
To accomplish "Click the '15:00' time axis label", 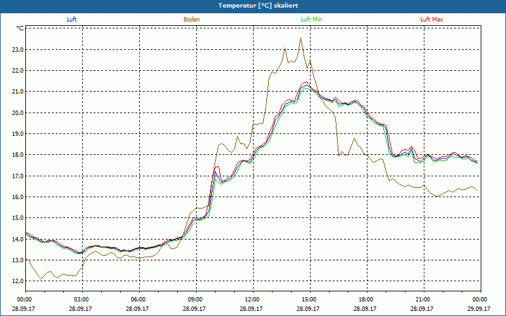I will [x=310, y=300].
